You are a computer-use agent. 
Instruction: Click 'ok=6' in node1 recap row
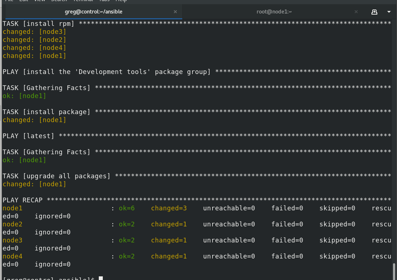click(x=127, y=208)
